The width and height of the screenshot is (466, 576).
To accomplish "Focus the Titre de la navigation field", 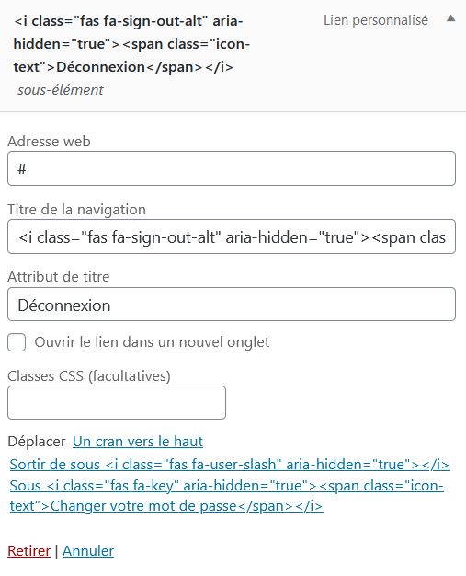I will coord(232,237).
